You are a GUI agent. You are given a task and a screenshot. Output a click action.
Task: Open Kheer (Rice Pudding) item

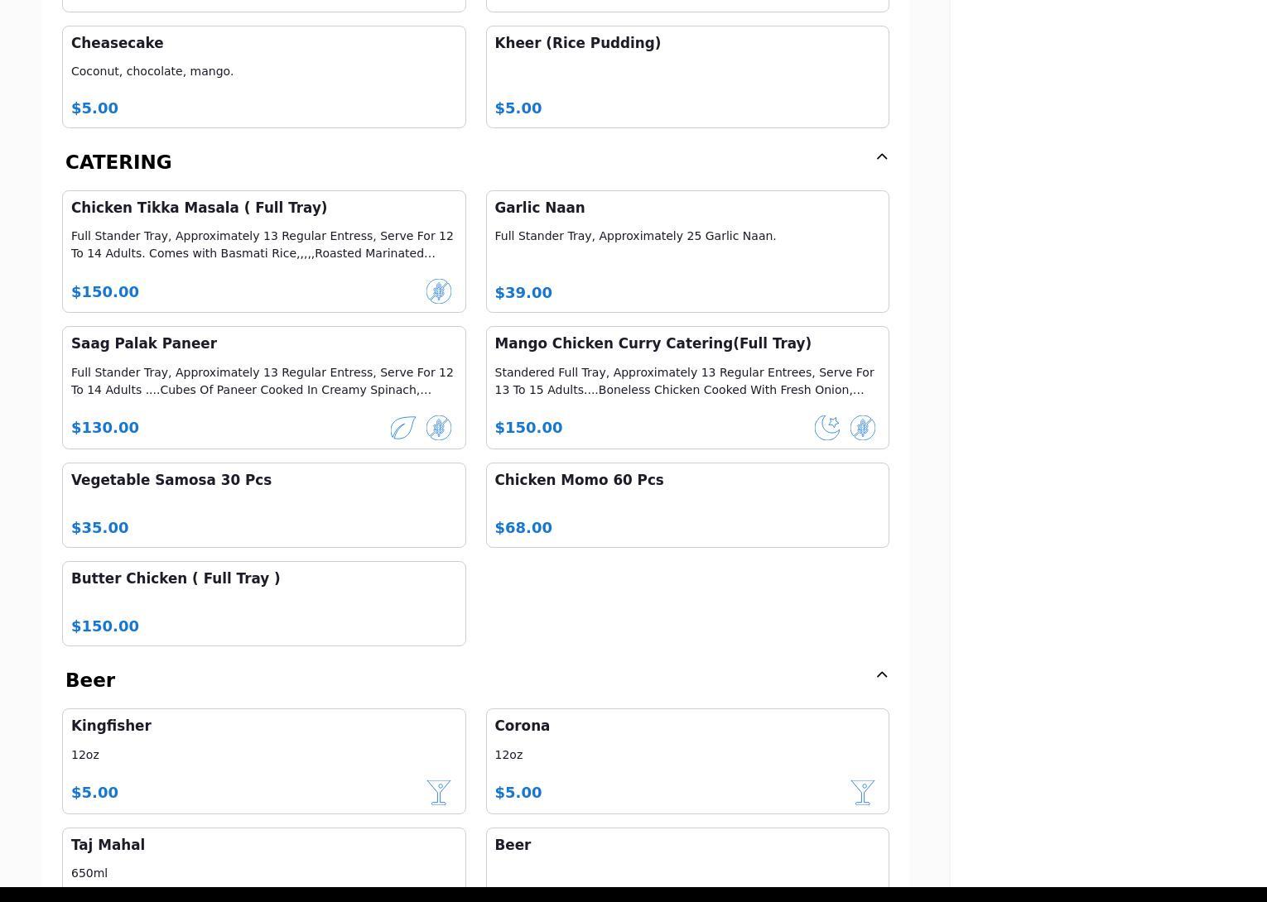(686, 77)
